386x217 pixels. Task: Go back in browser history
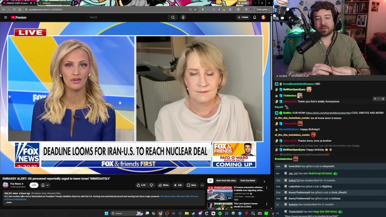pyautogui.click(x=3, y=9)
